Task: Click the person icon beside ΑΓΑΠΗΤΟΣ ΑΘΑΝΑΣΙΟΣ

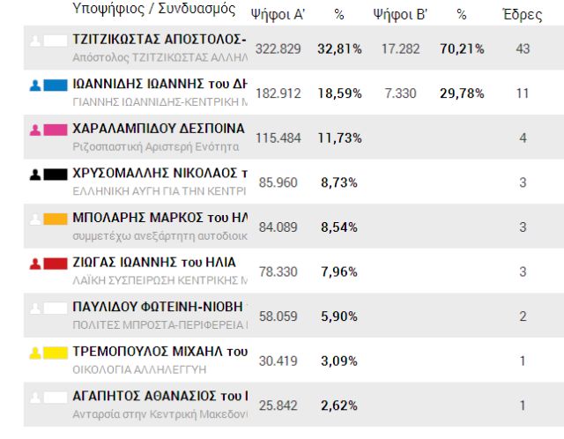Action: pyautogui.click(x=36, y=397)
